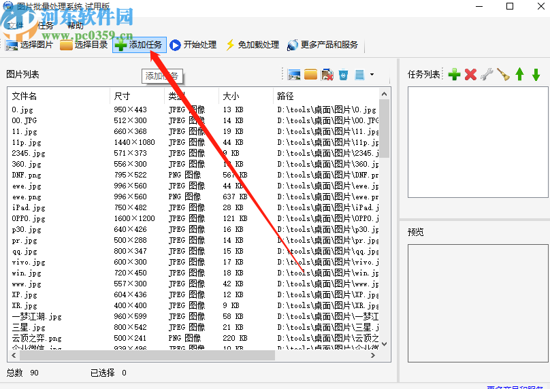Expand view mode dropdown arrow
Viewport: 550px width, 389px height.
pos(372,75)
